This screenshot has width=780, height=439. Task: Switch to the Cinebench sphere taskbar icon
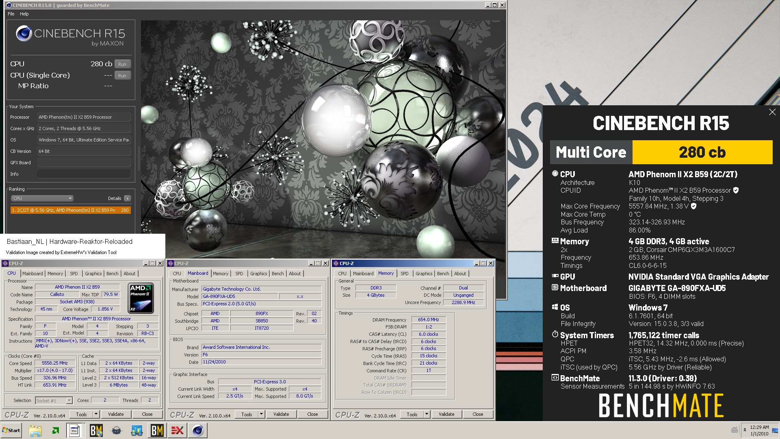click(x=198, y=430)
